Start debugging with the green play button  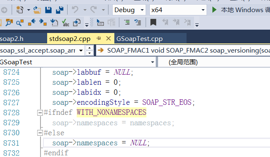coord(214,10)
